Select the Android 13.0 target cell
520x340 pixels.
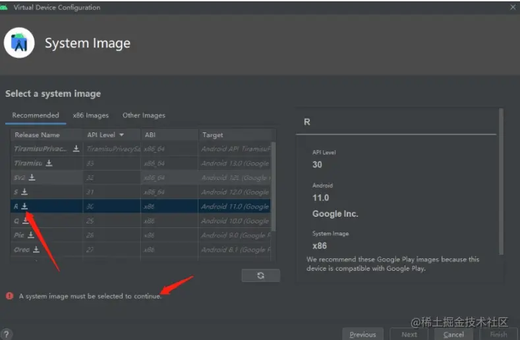tap(235, 163)
